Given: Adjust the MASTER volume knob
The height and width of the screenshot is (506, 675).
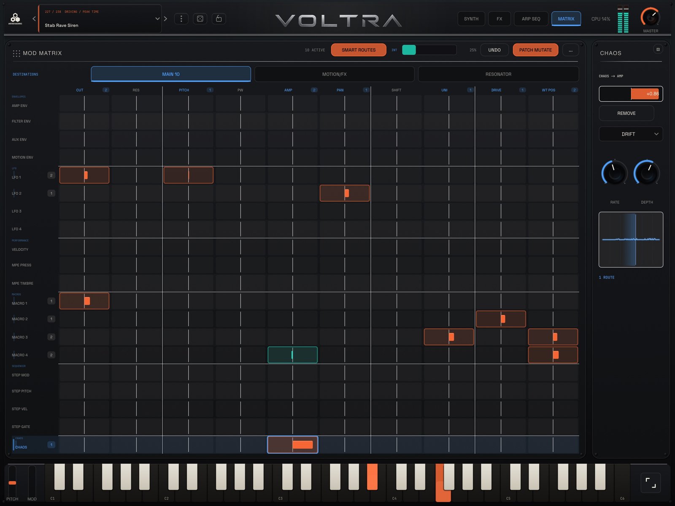Looking at the screenshot, I should pyautogui.click(x=651, y=17).
